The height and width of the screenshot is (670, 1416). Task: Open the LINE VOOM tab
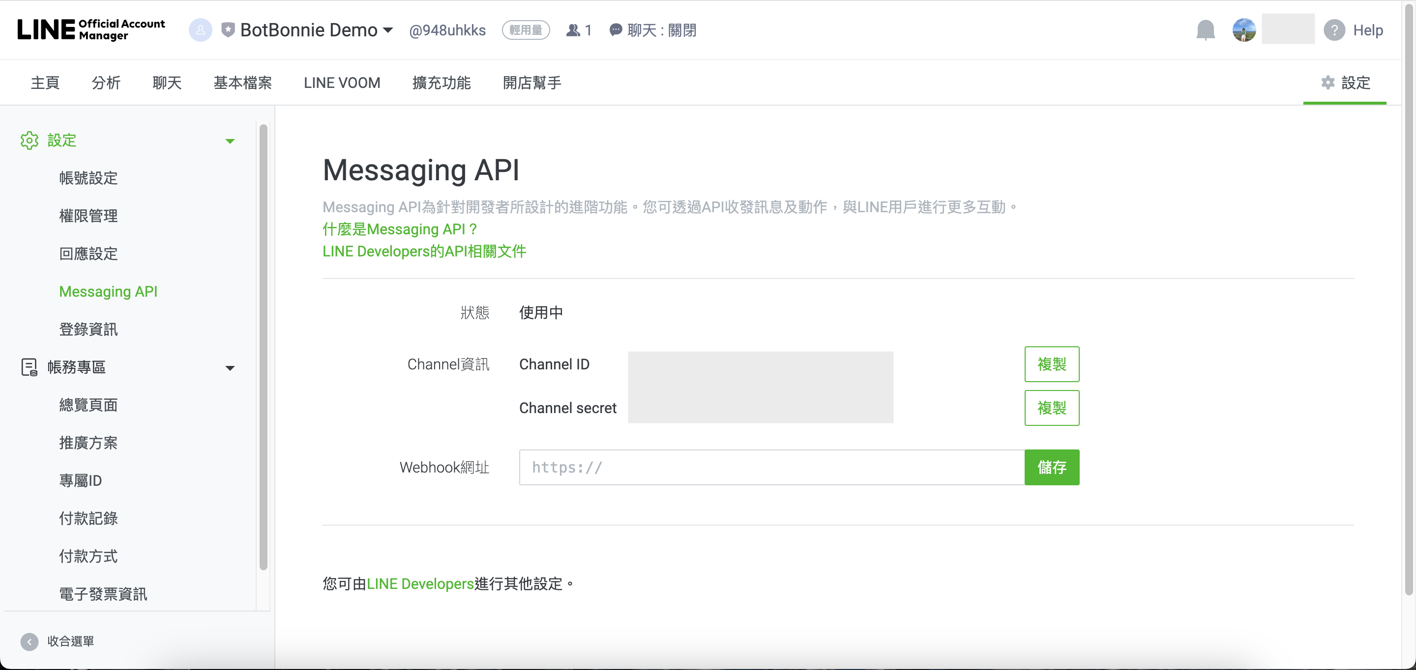(x=341, y=83)
